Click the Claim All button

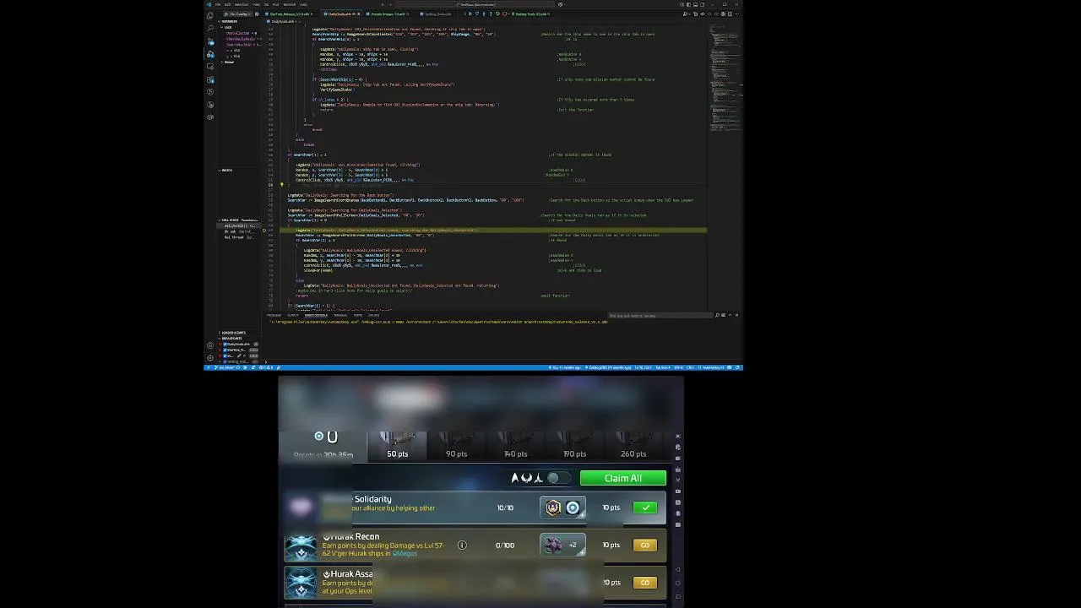click(x=623, y=478)
